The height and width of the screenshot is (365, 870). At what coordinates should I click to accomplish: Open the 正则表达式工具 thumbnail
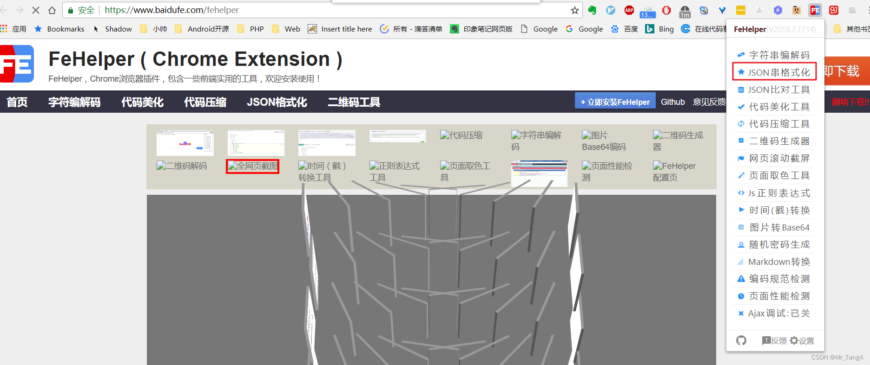click(395, 172)
